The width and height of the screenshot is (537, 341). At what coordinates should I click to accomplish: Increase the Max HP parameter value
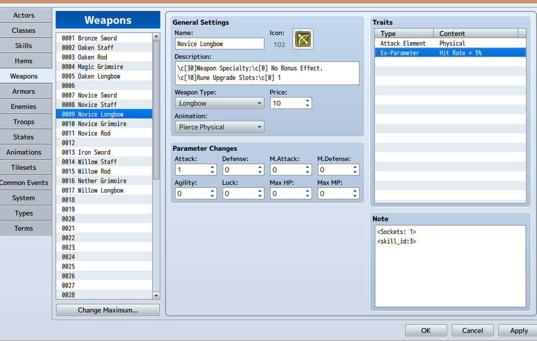tap(307, 191)
